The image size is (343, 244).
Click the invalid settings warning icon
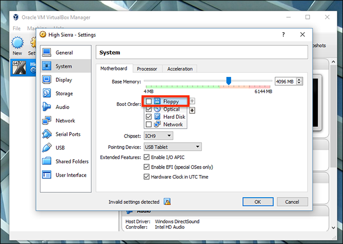tap(167, 202)
